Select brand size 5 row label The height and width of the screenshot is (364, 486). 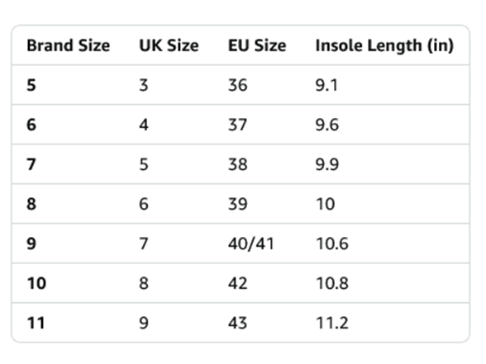tap(31, 85)
